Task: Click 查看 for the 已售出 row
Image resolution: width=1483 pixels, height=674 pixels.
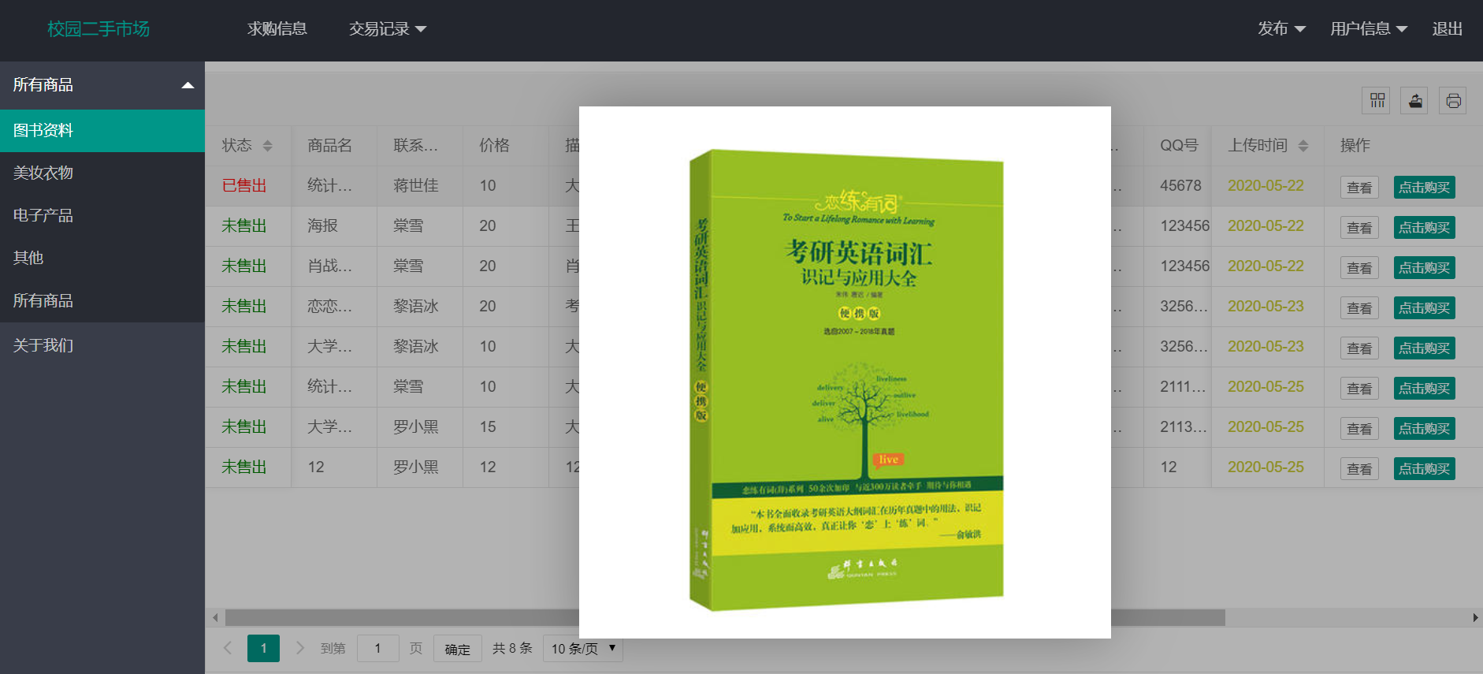Action: click(1359, 188)
